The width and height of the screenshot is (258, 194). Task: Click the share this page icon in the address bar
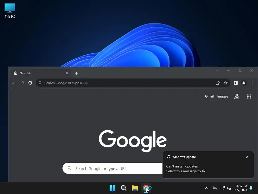[x=218, y=83]
